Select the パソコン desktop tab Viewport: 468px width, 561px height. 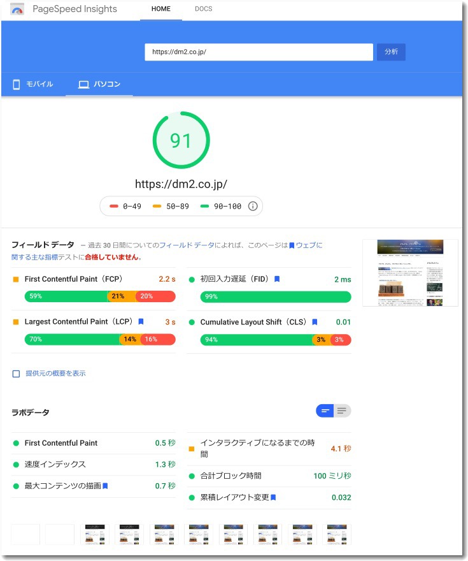99,84
